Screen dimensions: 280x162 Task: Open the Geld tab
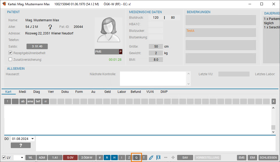pyautogui.click(x=108, y=92)
